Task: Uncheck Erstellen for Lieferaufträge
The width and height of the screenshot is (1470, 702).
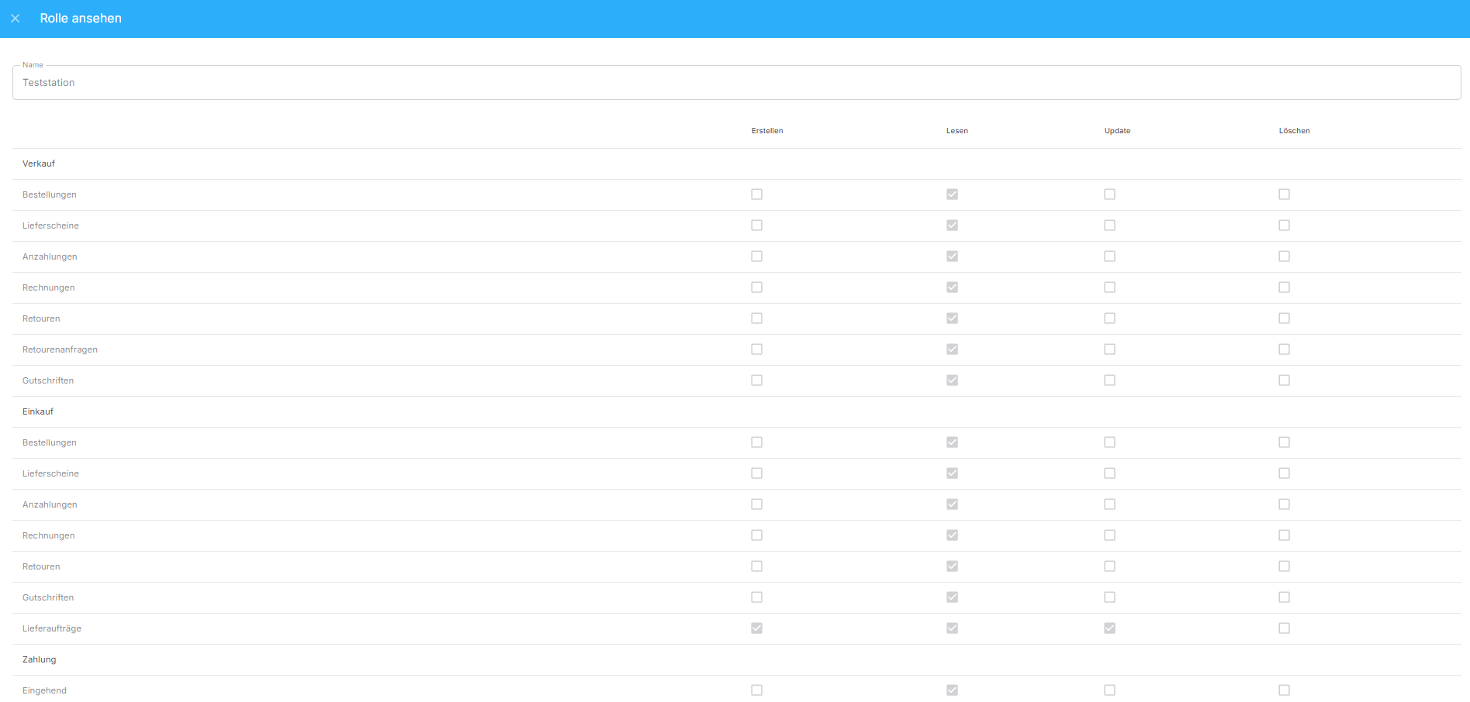Action: [x=756, y=628]
